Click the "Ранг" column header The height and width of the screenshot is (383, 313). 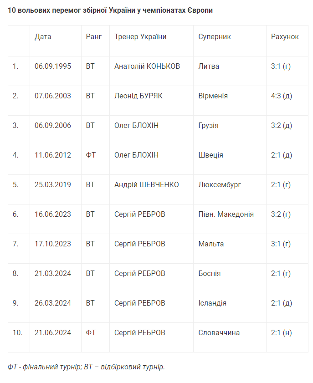click(x=93, y=37)
